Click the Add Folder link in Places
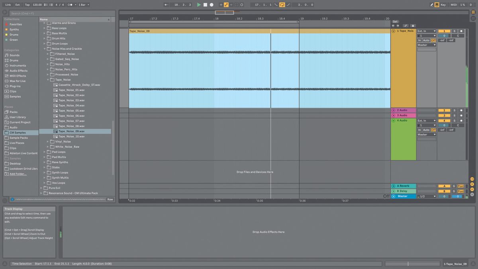478x269 pixels. point(16,174)
